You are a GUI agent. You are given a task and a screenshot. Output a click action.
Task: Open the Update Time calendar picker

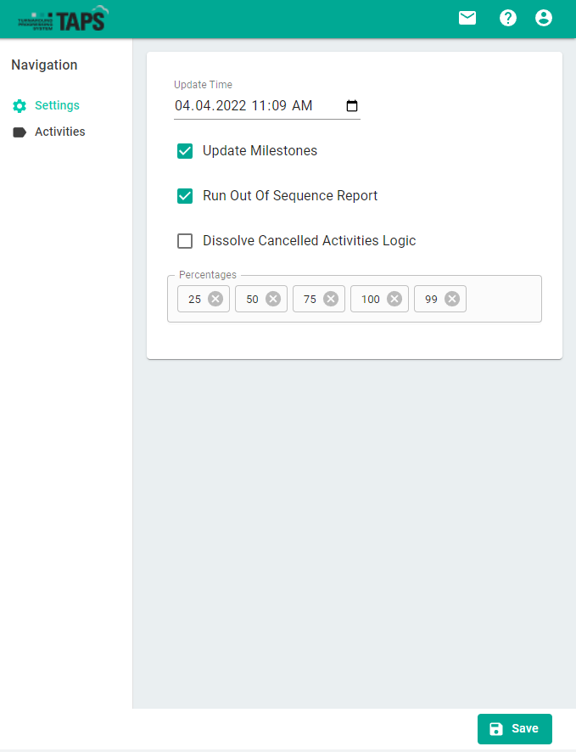click(352, 106)
